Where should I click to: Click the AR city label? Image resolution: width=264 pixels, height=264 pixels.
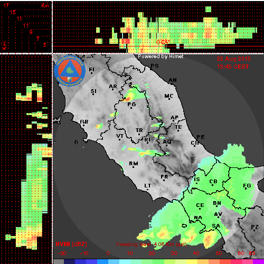(112, 87)
